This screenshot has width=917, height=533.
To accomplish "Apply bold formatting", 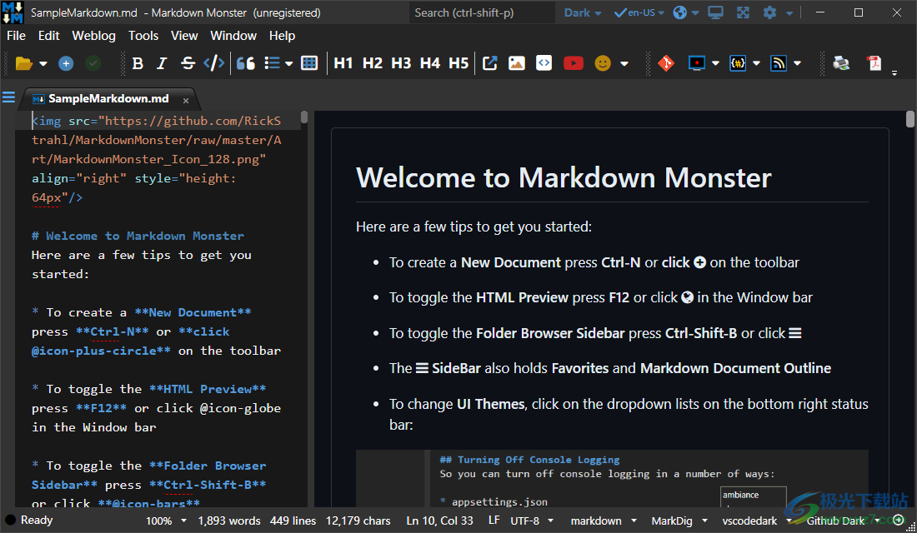I will coord(138,63).
